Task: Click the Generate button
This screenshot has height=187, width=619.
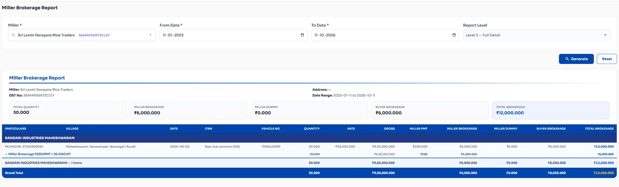Action: pos(576,59)
